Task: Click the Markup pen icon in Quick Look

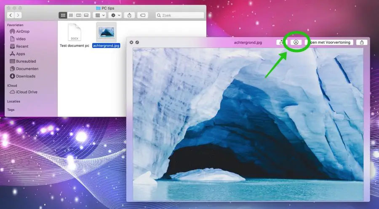Action: point(296,42)
